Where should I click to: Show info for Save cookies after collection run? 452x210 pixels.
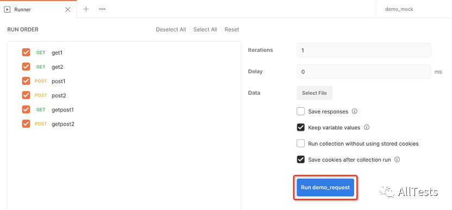pyautogui.click(x=397, y=160)
